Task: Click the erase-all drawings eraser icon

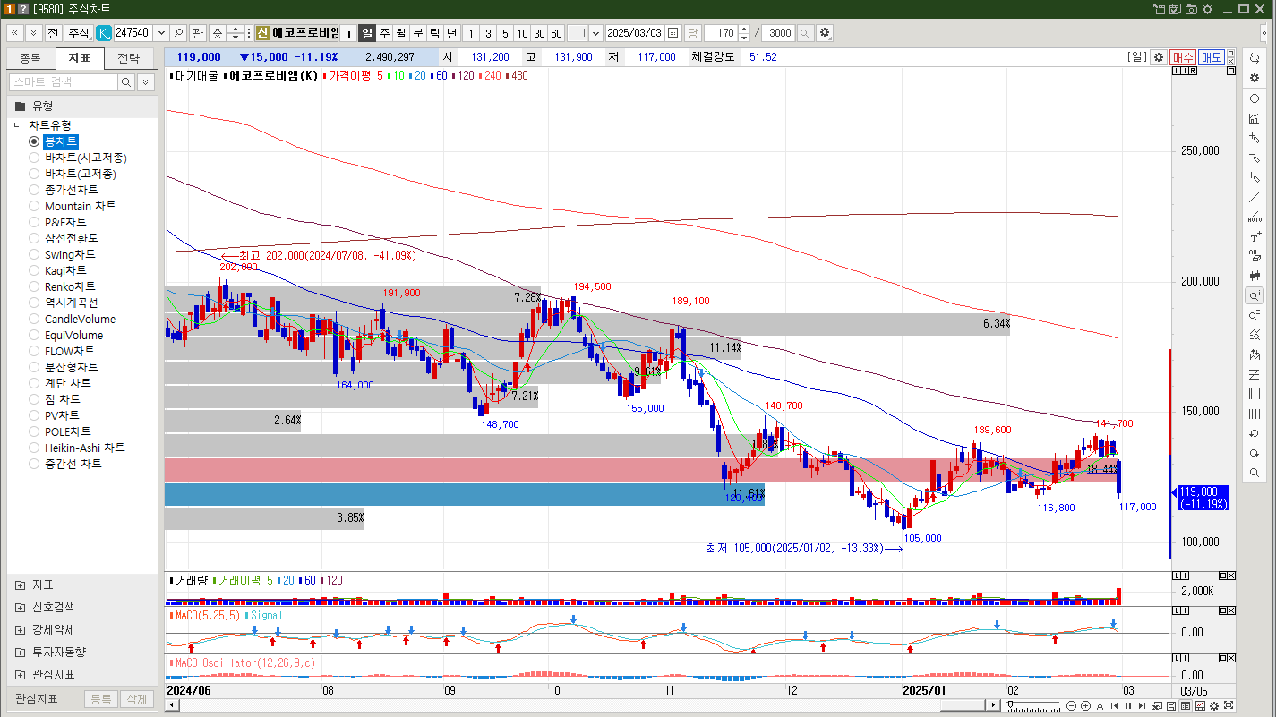Action: [1255, 256]
